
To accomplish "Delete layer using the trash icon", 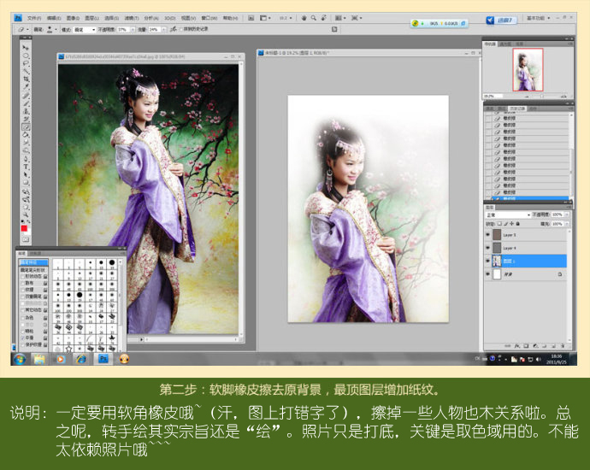I will (563, 345).
